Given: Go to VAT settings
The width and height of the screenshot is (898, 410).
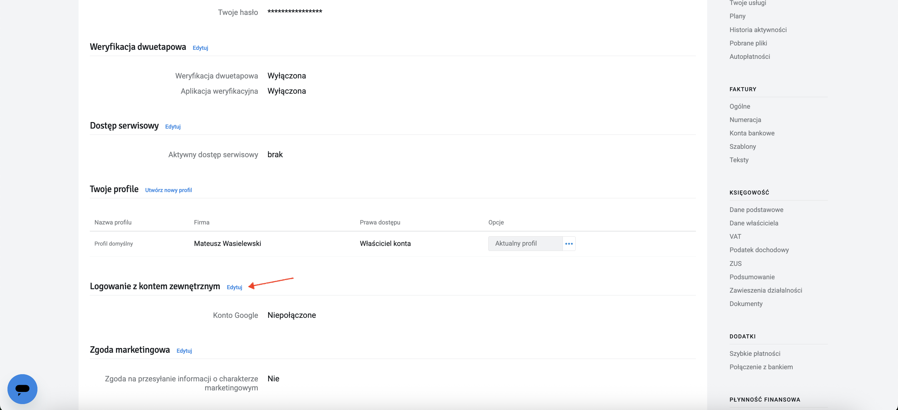Looking at the screenshot, I should 735,236.
